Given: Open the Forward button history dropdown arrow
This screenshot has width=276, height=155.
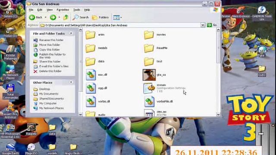Looking at the screenshot, I should coord(59,17).
